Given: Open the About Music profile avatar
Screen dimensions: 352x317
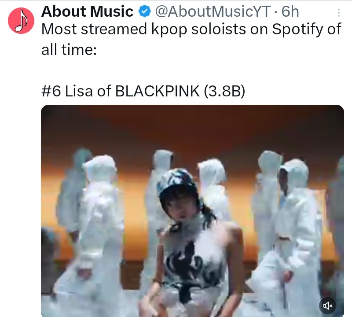Looking at the screenshot, I should (x=21, y=21).
